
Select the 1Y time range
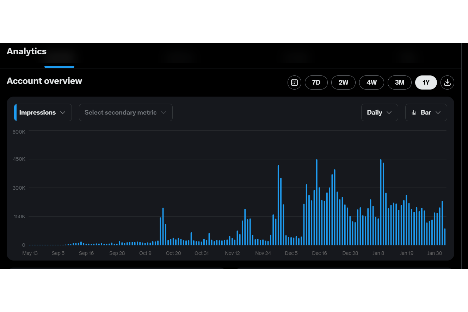coord(426,82)
